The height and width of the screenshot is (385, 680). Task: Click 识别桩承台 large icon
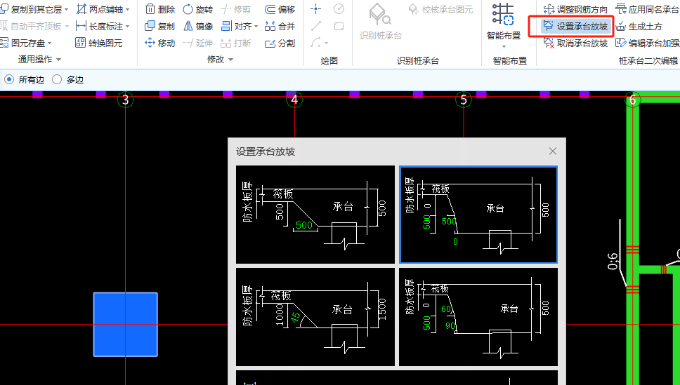(380, 22)
